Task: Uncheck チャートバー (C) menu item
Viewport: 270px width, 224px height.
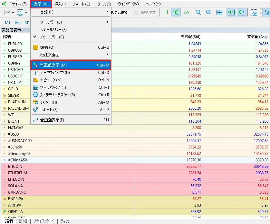Action: pos(71,37)
